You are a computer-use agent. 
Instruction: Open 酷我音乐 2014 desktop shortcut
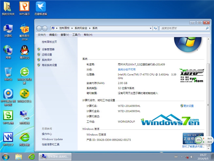click(x=24, y=30)
